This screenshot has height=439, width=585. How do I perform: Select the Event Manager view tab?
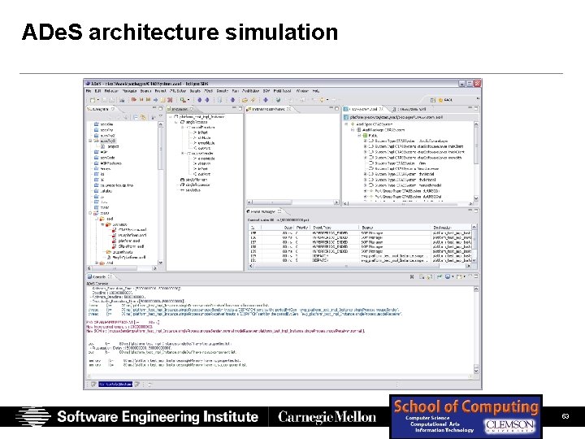pyautogui.click(x=264, y=211)
